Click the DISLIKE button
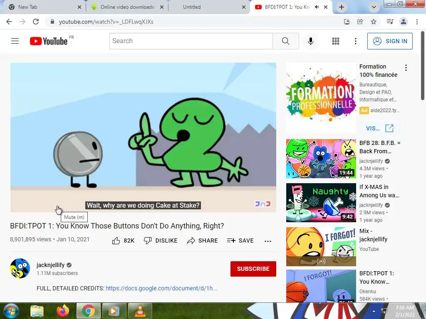This screenshot has width=426, height=319. pos(161,240)
